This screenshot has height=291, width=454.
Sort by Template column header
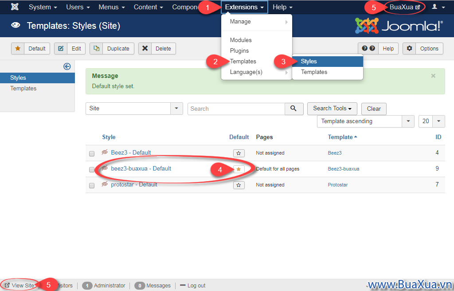click(342, 137)
